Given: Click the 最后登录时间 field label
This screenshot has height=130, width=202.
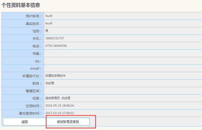Looking at the screenshot, I should [30, 113].
